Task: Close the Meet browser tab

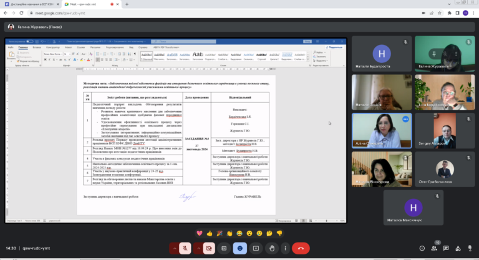Action: pyautogui.click(x=117, y=4)
